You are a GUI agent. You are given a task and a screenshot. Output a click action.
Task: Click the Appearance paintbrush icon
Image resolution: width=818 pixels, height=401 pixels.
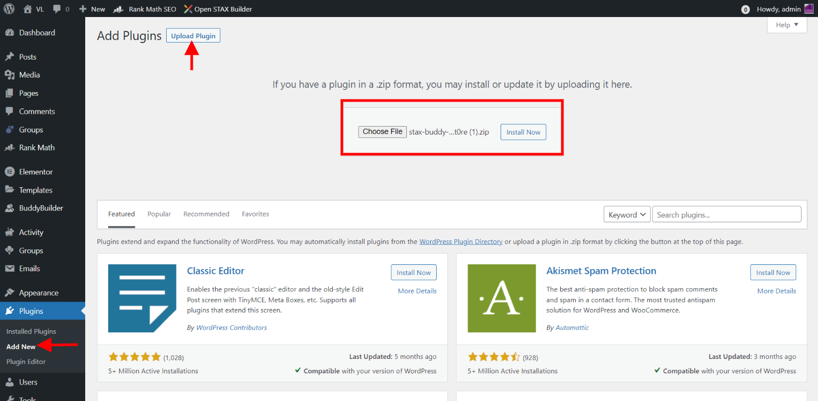[10, 293]
